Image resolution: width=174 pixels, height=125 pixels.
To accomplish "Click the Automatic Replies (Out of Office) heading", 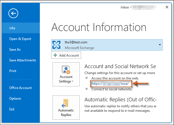I will click(x=120, y=99).
